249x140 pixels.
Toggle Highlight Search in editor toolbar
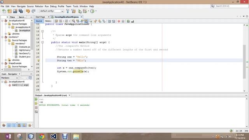pos(86,21)
